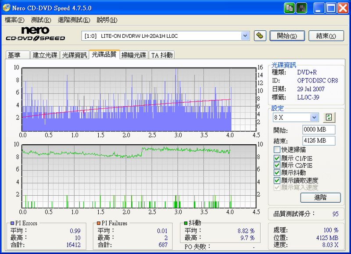Click the PI Errors total value 16412
Image resolution: width=351 pixels, height=254 pixels.
[x=73, y=245]
